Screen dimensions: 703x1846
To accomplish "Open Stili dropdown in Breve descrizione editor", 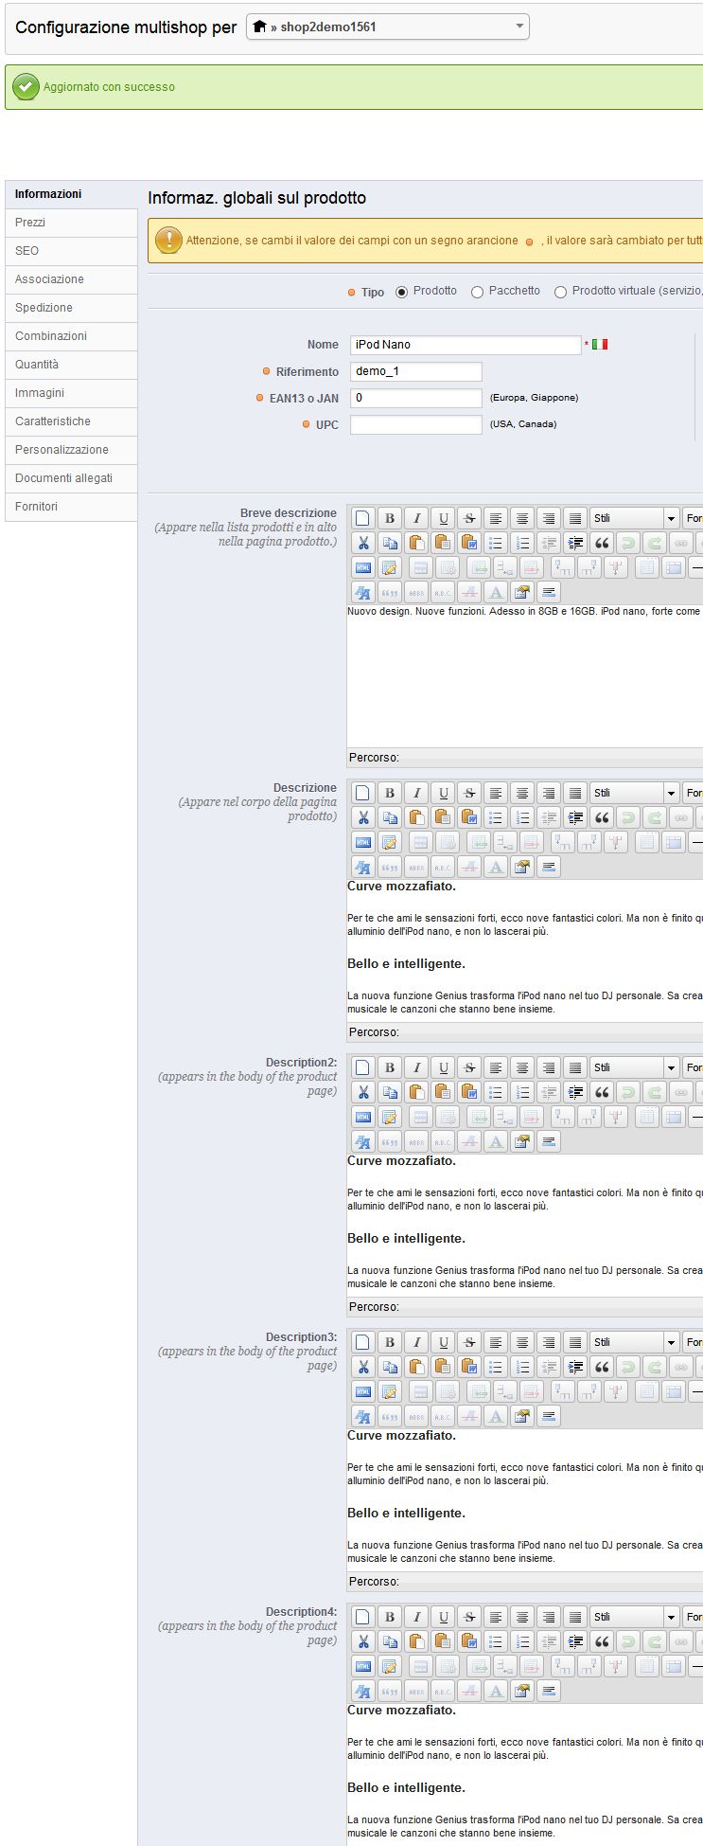I will pos(635,518).
